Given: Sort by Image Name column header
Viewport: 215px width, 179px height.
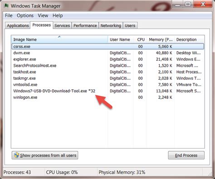Looking at the screenshot, I should pos(60,39).
